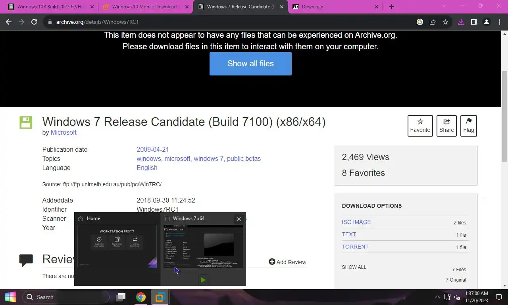
Task: Toggle the Chrome side panel
Action: (473, 22)
